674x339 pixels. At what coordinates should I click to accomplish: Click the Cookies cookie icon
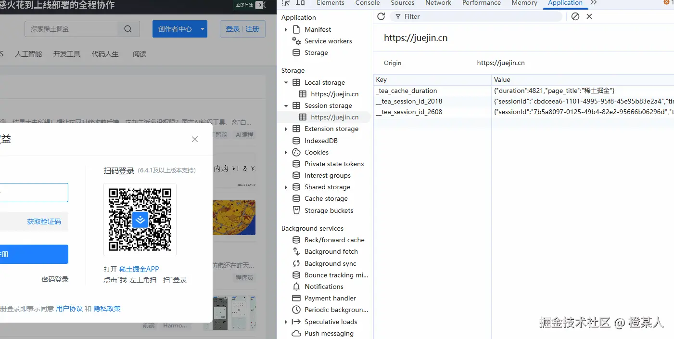(x=296, y=152)
